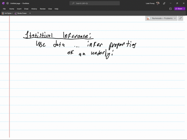Click the Share button
This screenshot has width=187, height=140.
(179, 9)
